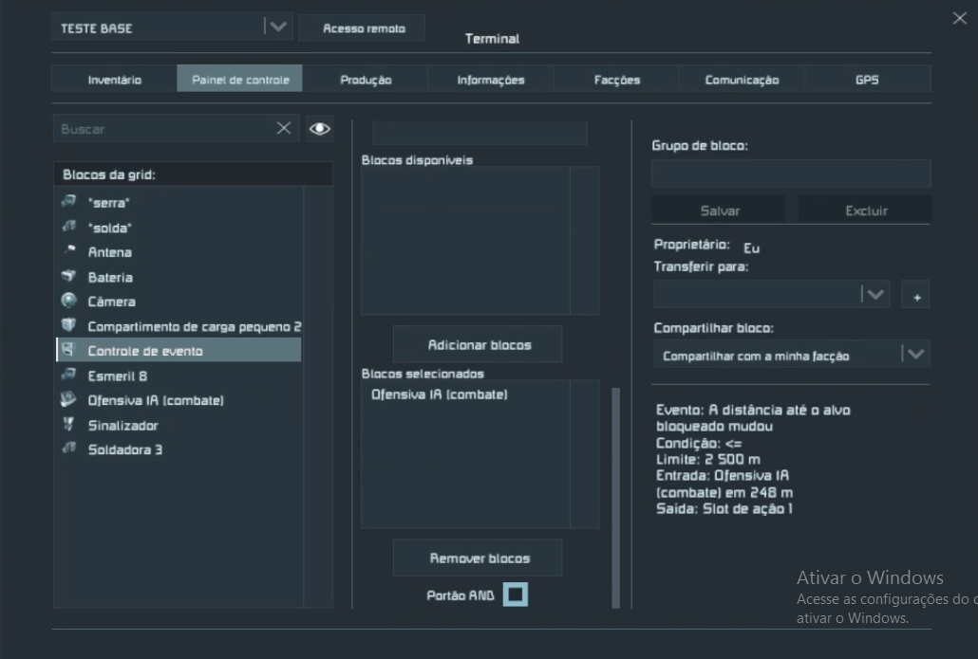The width and height of the screenshot is (978, 659).
Task: Expand the Transferir para dropdown
Action: [875, 295]
